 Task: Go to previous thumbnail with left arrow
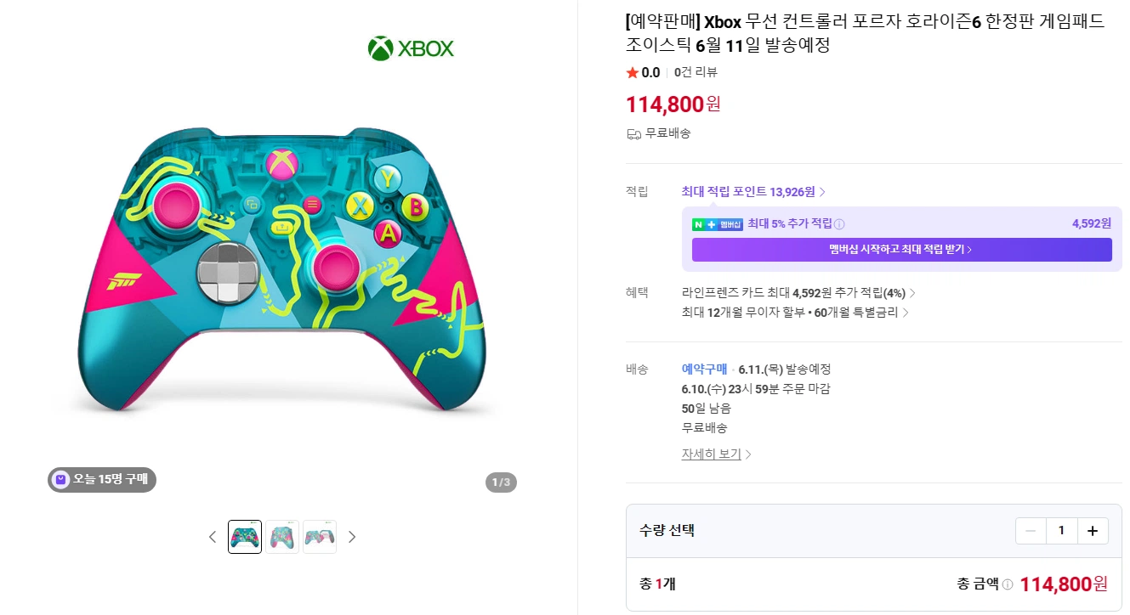[x=213, y=537]
